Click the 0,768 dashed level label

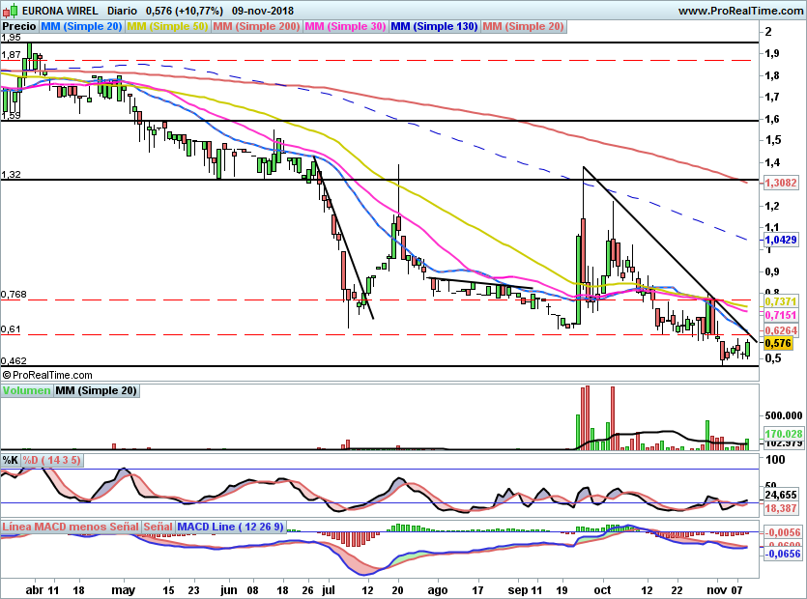coord(14,295)
